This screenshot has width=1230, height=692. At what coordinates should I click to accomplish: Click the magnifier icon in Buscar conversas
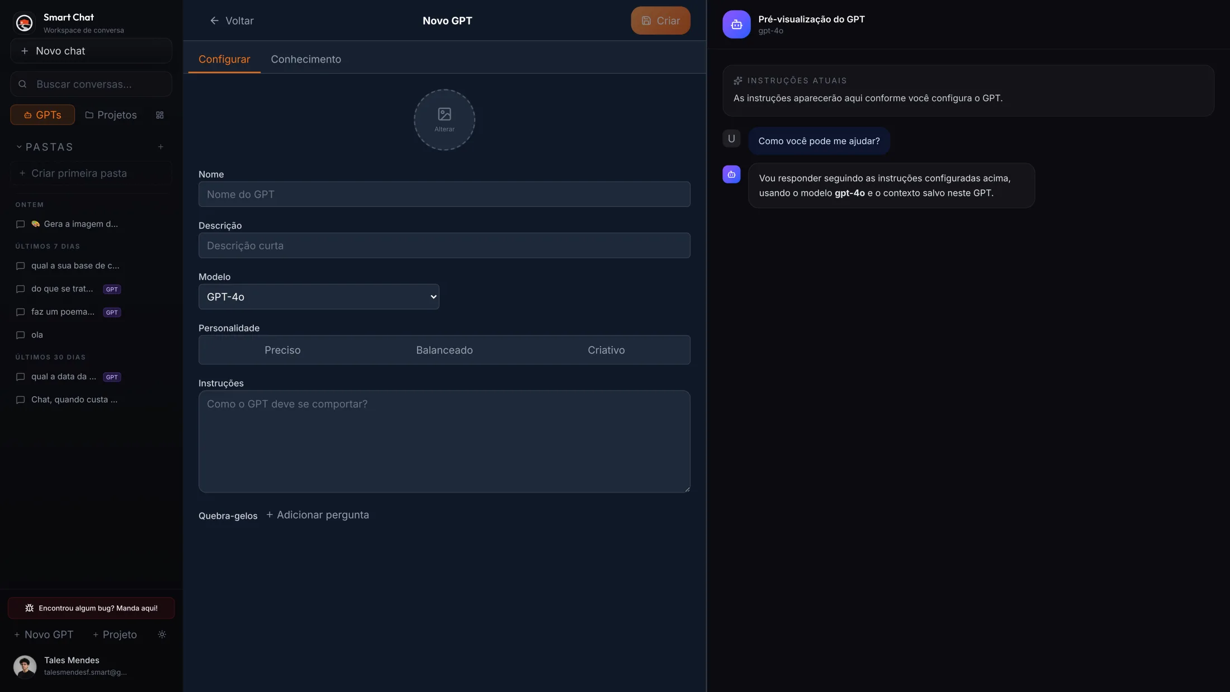22,84
